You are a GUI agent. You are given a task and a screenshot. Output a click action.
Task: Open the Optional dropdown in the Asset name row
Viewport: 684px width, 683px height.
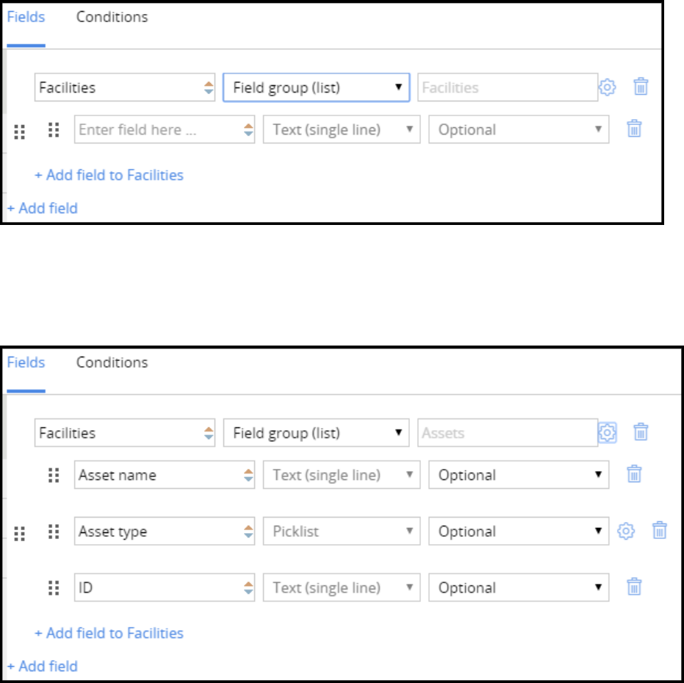pos(519,475)
